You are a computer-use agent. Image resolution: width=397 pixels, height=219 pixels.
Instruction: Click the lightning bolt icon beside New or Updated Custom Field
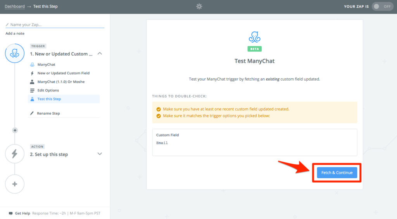32,73
